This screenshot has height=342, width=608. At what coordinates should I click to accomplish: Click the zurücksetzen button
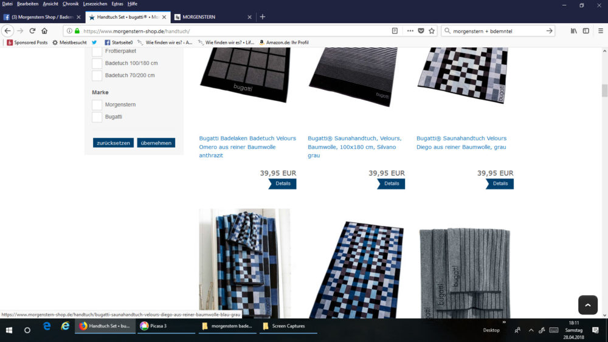tap(113, 143)
